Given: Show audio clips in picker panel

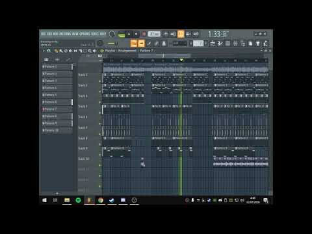Looking at the screenshot, I should [57, 59].
